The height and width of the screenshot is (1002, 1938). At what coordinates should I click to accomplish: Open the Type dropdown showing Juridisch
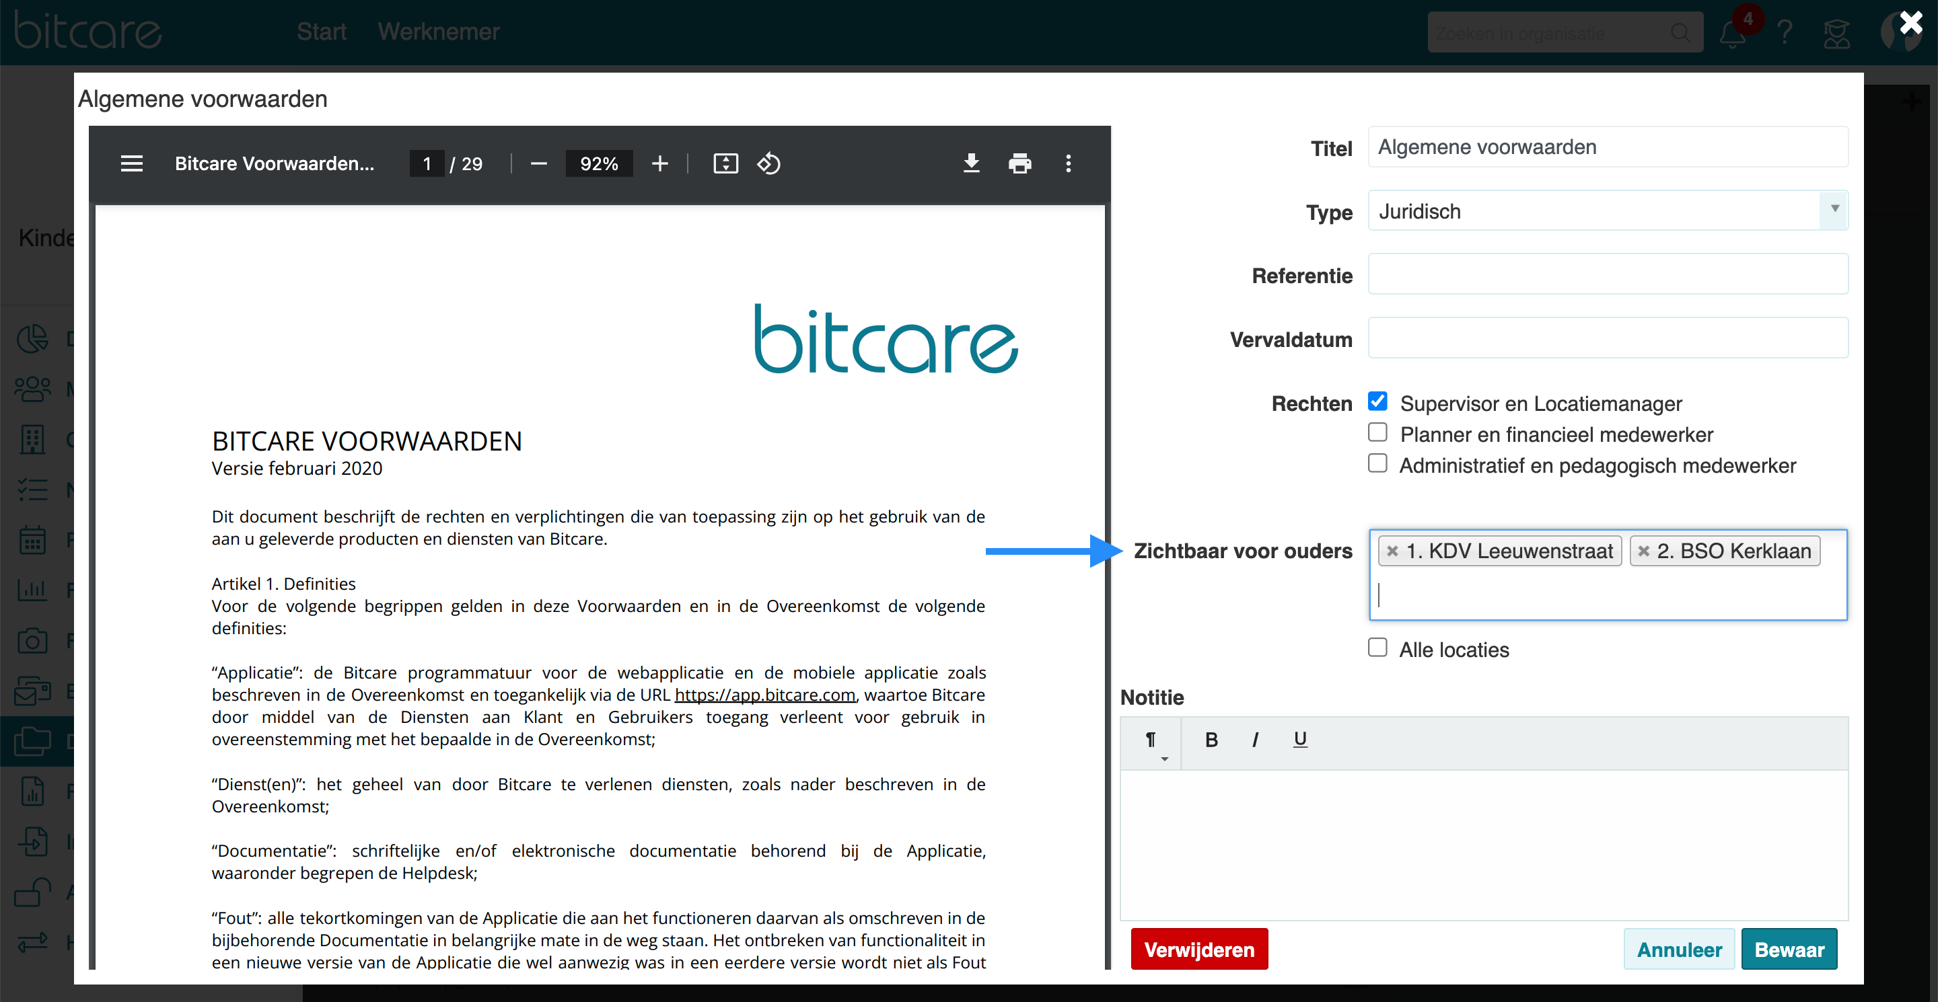coord(1608,210)
